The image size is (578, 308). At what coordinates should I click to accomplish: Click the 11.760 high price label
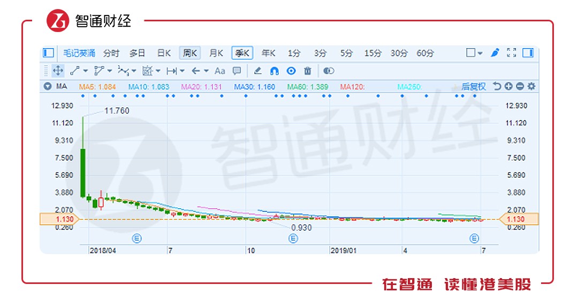(x=117, y=110)
